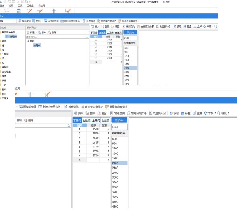Viewport: 237px width, 210px height.
Task: Click 批量自动套做法 in the upper view toolbar
Action: [x=128, y=21]
